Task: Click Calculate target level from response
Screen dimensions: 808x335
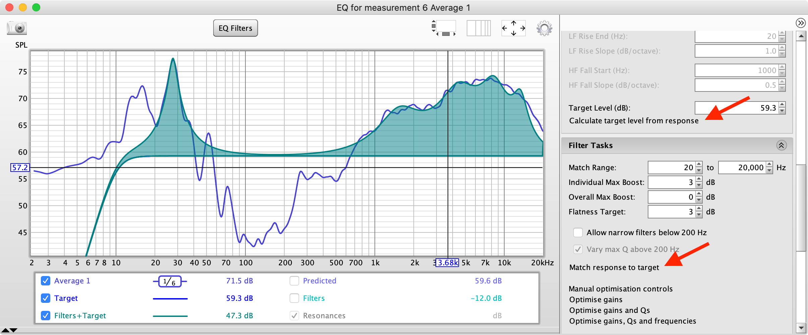Action: coord(634,121)
